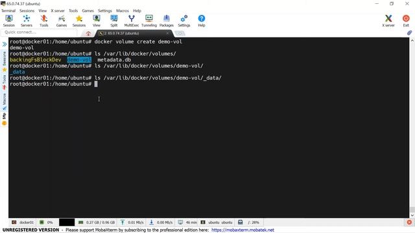Screen dimensions: 415x233
Task: Click the View toolbar icon
Action: pyautogui.click(x=97, y=21)
